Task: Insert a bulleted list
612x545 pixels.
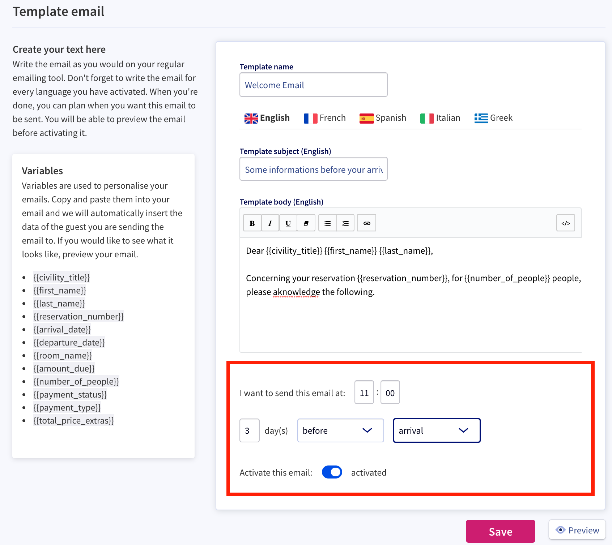Action: (x=328, y=223)
